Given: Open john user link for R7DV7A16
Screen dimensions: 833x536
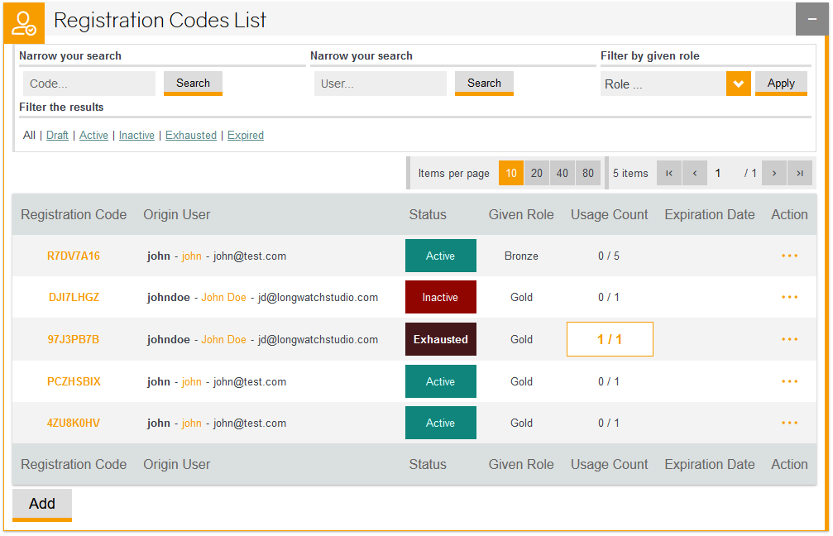Looking at the screenshot, I should click(x=191, y=256).
